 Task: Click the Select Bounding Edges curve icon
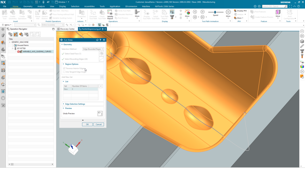pos(101,59)
